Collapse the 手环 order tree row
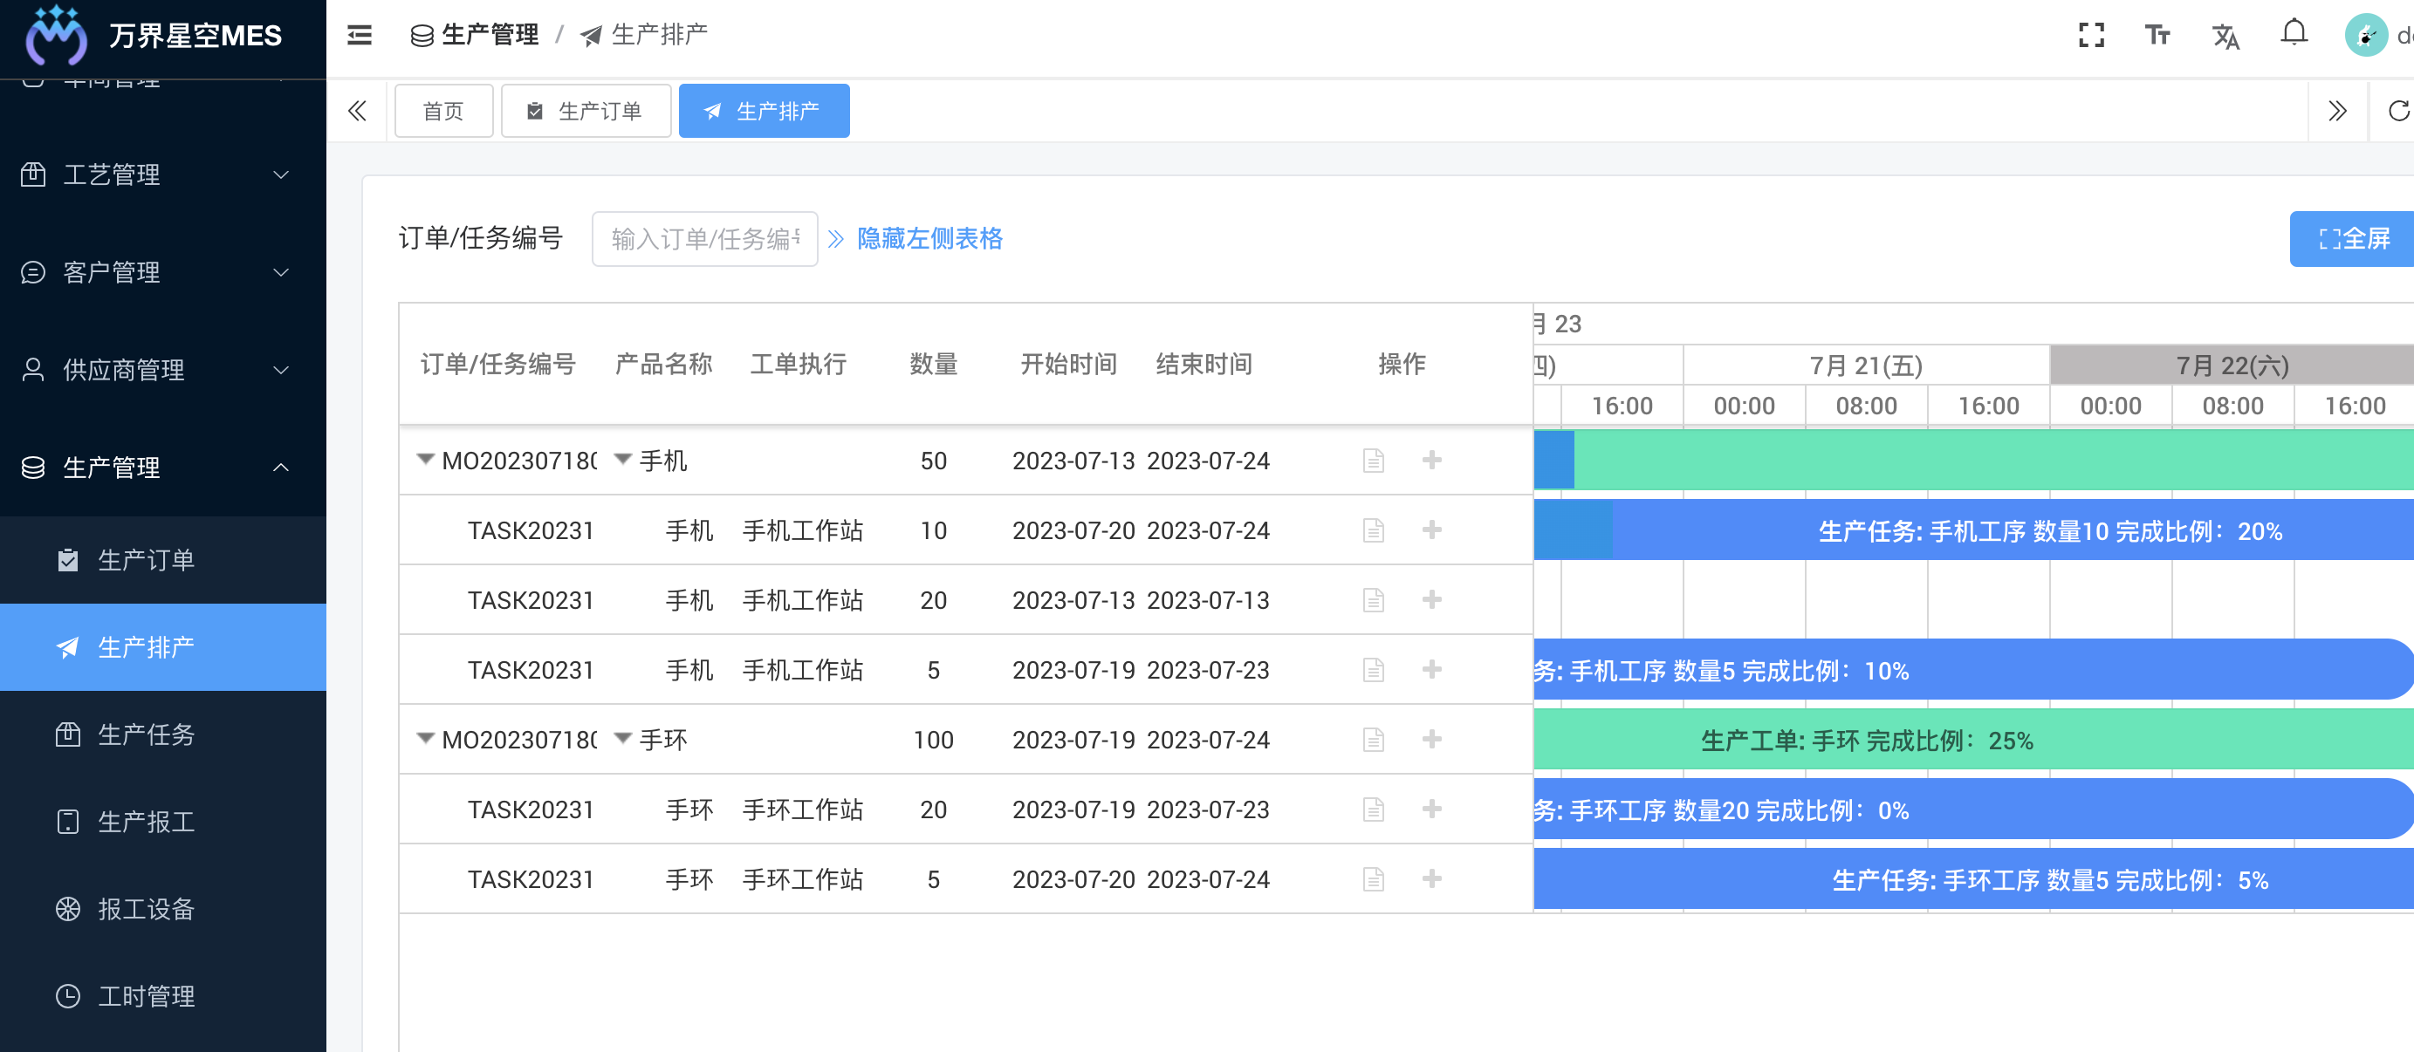This screenshot has width=2414, height=1052. point(425,739)
